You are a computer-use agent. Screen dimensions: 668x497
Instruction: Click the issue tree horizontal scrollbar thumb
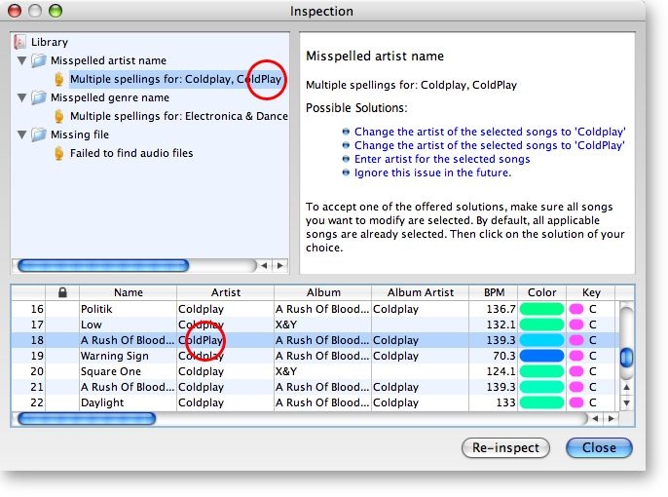pyautogui.click(x=103, y=265)
